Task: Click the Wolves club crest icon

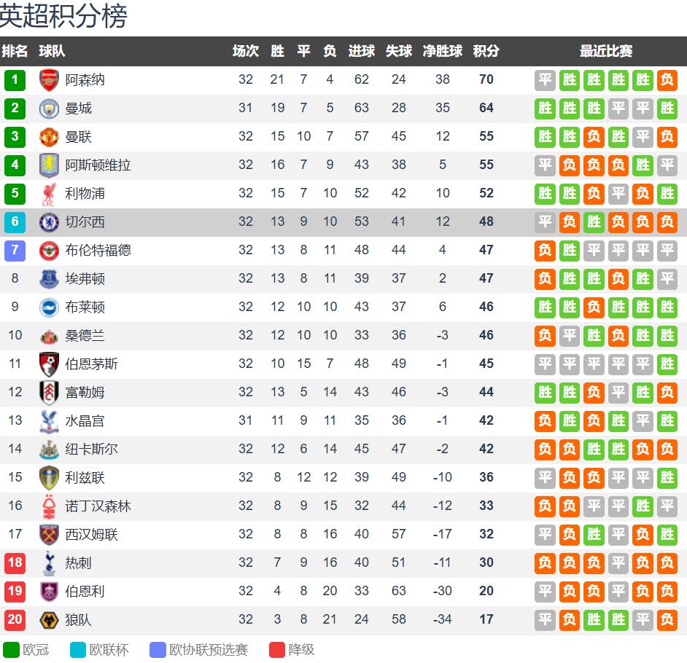Action: [49, 620]
